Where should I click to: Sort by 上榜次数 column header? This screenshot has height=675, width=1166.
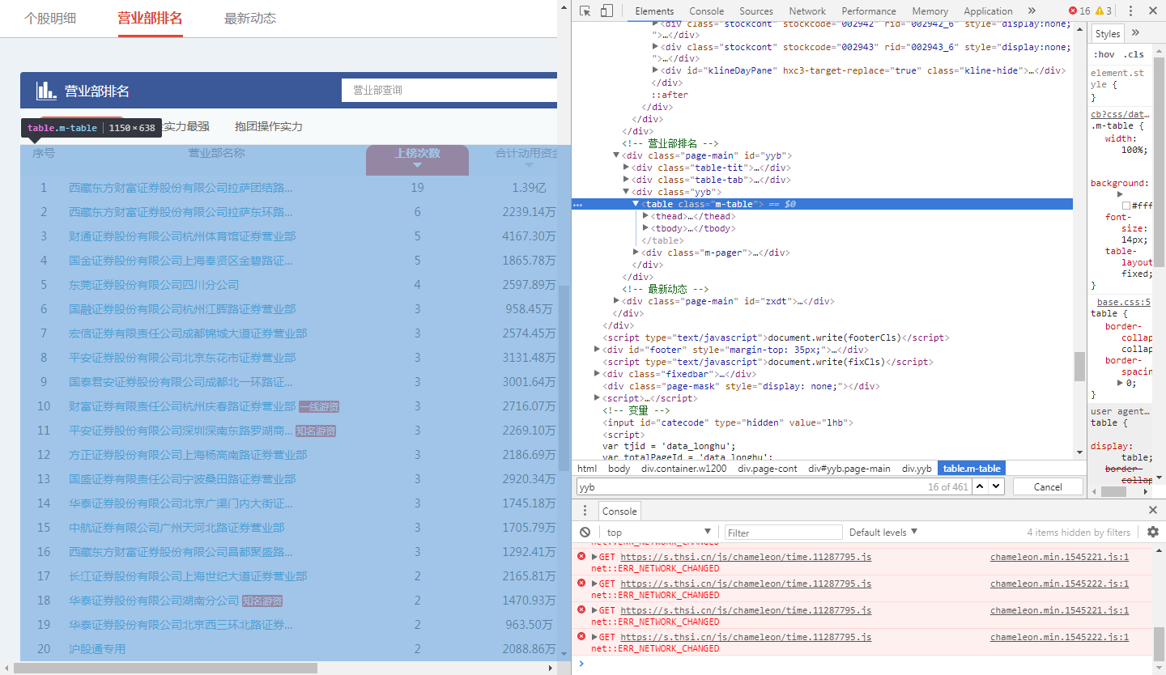tap(417, 159)
